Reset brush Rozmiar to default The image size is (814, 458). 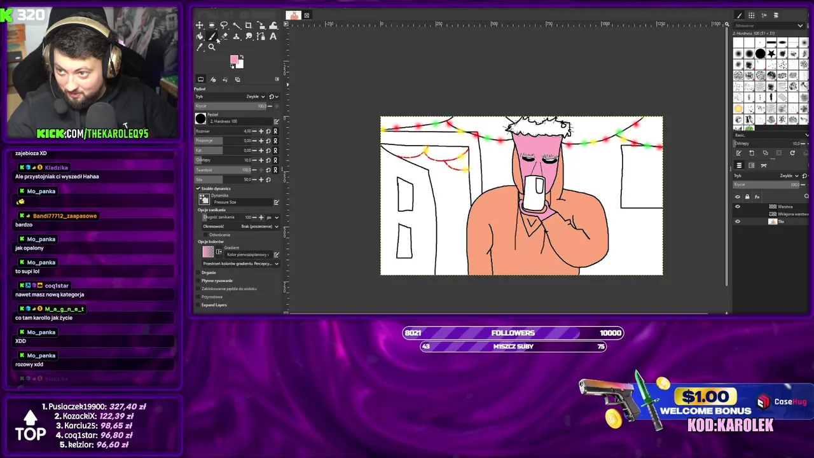(x=268, y=131)
